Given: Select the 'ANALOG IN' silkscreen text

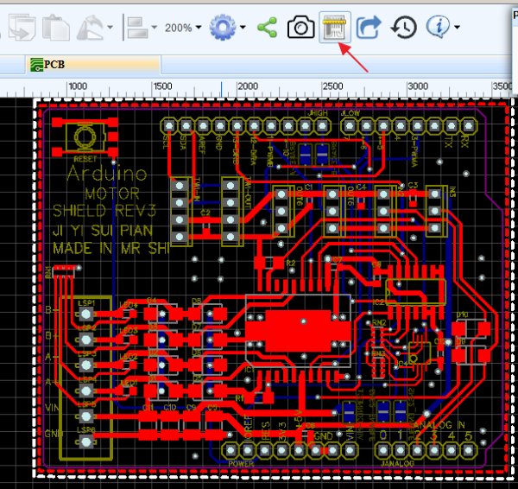Looking at the screenshot, I should coord(439,425).
